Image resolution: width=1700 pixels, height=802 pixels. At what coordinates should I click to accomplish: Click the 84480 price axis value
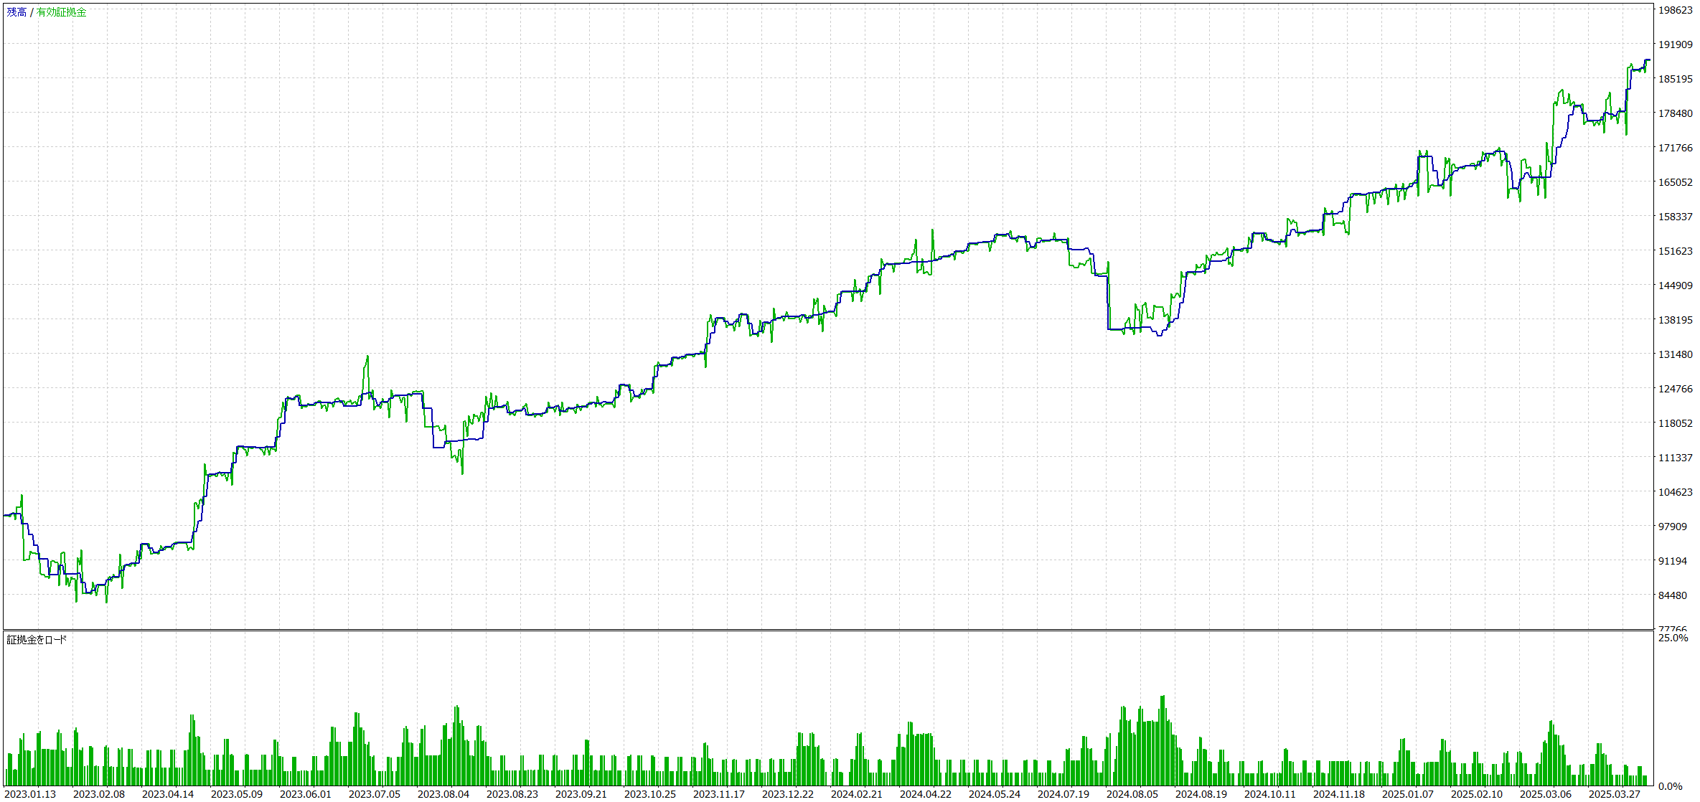click(1672, 595)
